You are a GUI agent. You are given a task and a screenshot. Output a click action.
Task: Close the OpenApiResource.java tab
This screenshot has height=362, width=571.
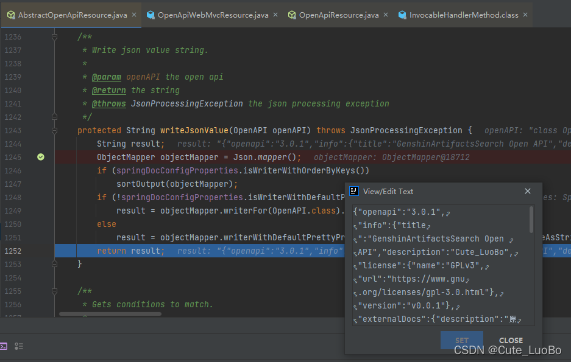point(386,15)
